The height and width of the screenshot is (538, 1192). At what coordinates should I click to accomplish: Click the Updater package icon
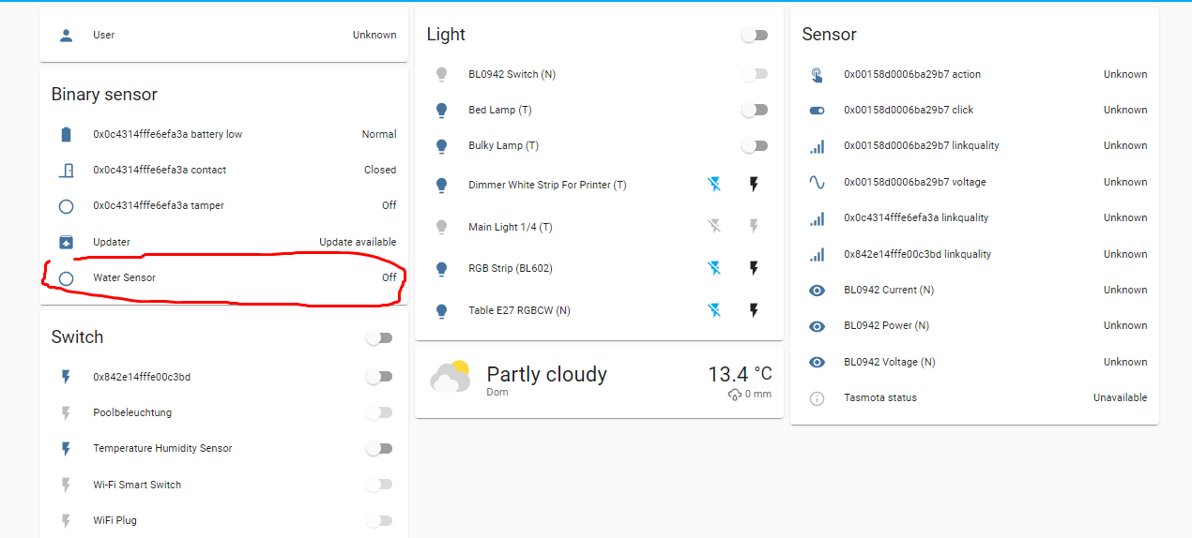pos(66,242)
